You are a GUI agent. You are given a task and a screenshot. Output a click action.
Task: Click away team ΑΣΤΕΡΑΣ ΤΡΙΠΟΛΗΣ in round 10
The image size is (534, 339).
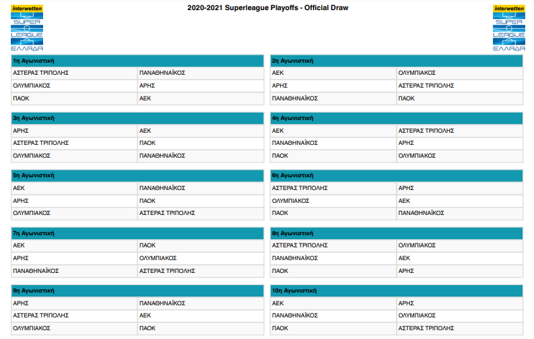coord(426,328)
